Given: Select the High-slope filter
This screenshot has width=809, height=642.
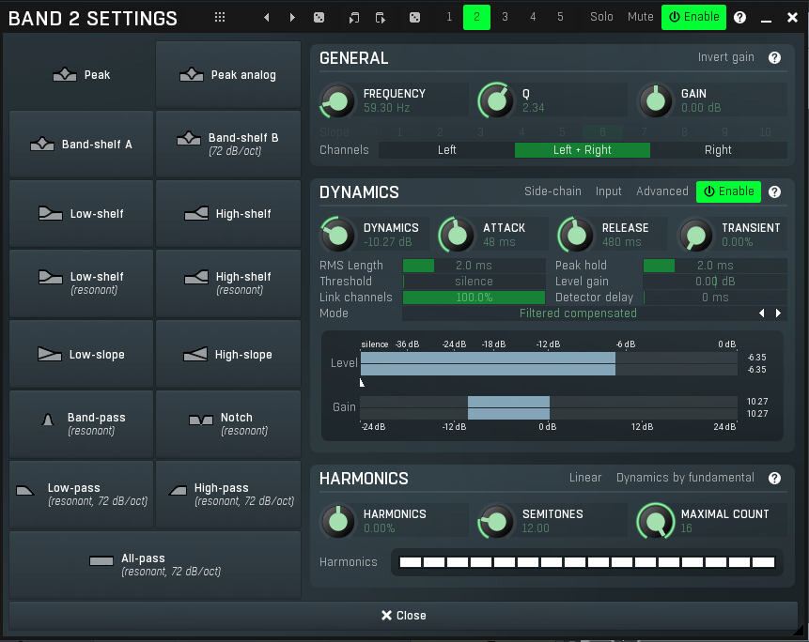Looking at the screenshot, I should [228, 354].
